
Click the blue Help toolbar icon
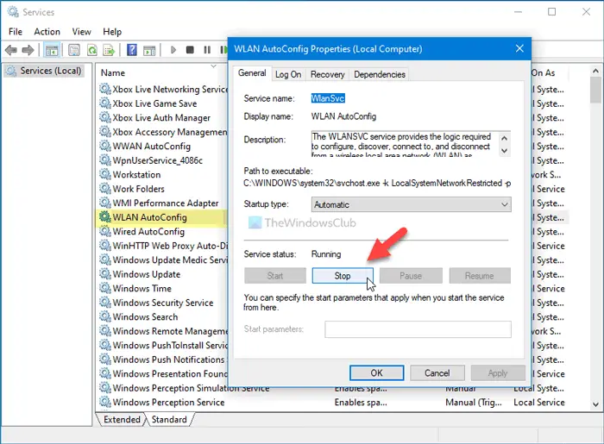coord(132,50)
